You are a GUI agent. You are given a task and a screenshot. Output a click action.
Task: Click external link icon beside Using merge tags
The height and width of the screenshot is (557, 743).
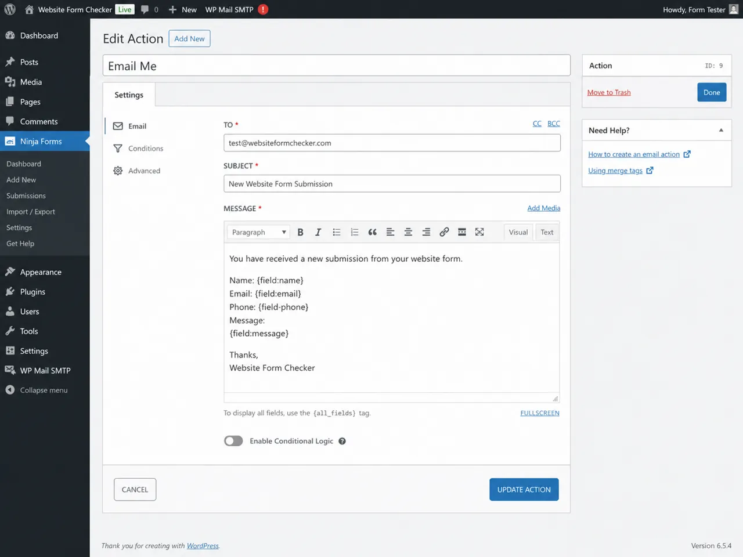[x=650, y=170]
